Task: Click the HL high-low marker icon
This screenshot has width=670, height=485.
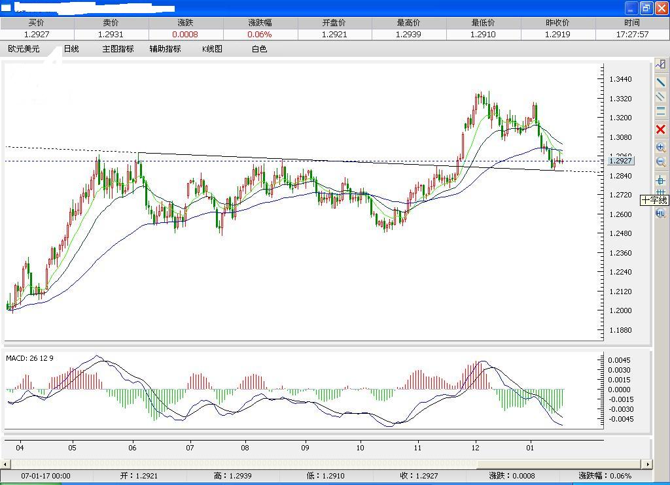Action: point(661,213)
